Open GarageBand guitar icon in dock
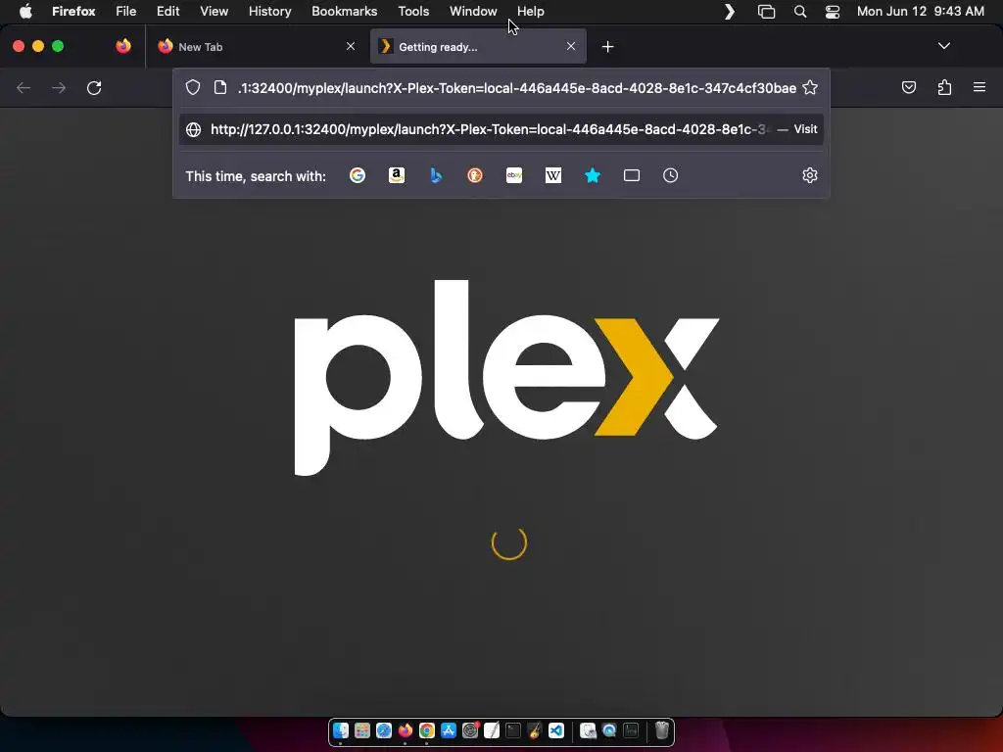The height and width of the screenshot is (752, 1003). 535,730
